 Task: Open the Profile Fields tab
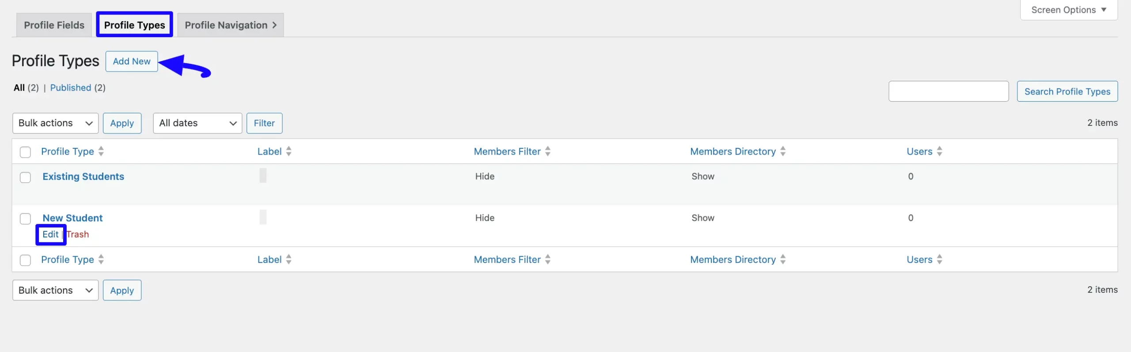[54, 25]
